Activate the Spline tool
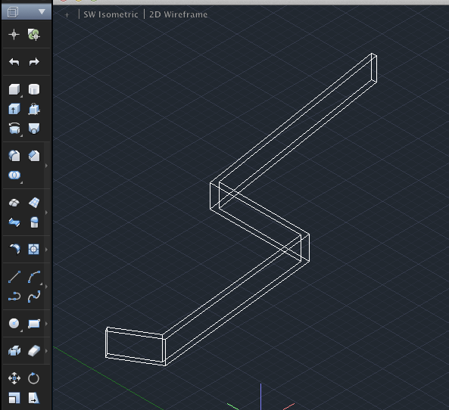The height and width of the screenshot is (410, 449). coord(34,297)
